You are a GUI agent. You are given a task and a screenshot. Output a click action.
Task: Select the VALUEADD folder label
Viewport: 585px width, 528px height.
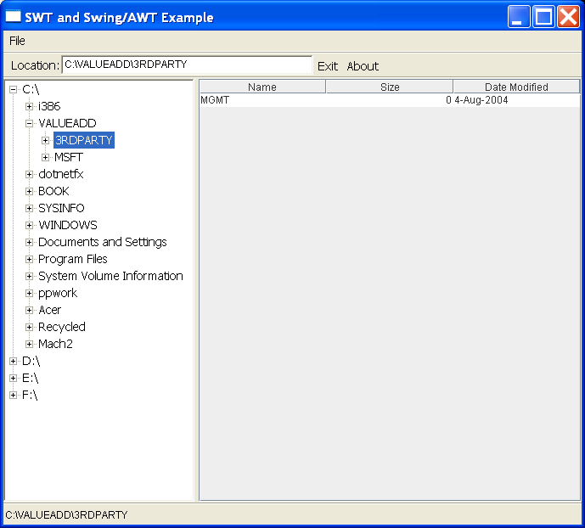click(68, 123)
